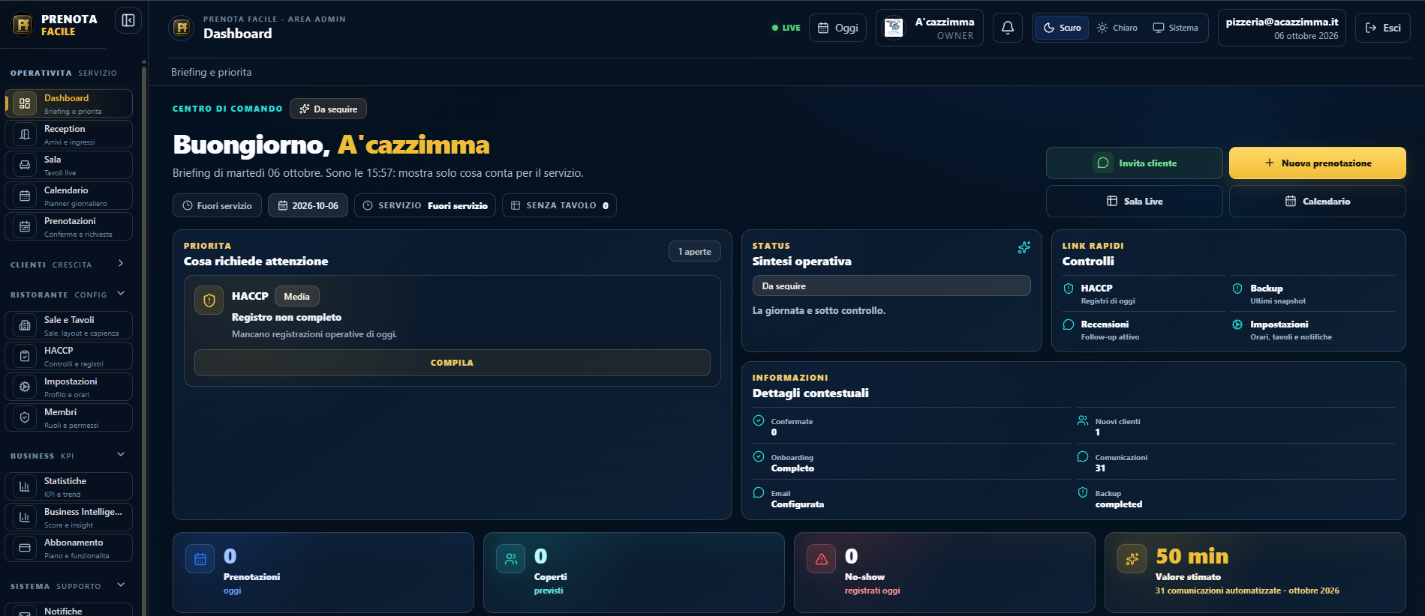Click the Prenotazioni calendar icon in stats card
The image size is (1425, 616).
click(x=200, y=559)
